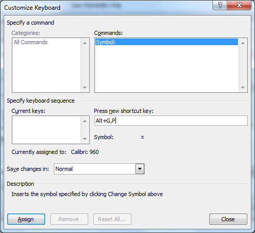Click the down arrow of the Categories scrollbar

[85, 88]
